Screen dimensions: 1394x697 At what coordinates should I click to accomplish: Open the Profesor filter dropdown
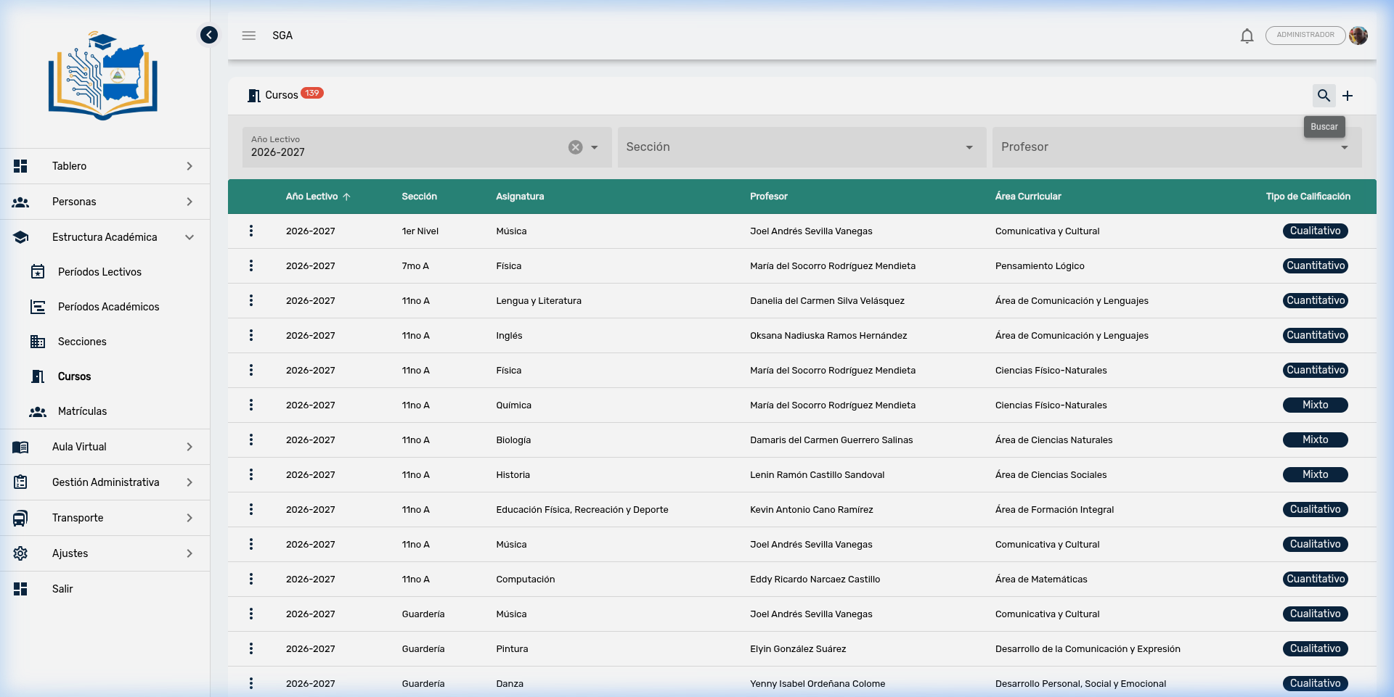point(1175,147)
